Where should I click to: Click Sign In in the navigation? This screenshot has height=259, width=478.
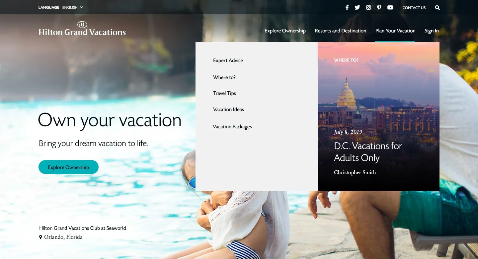(x=432, y=31)
